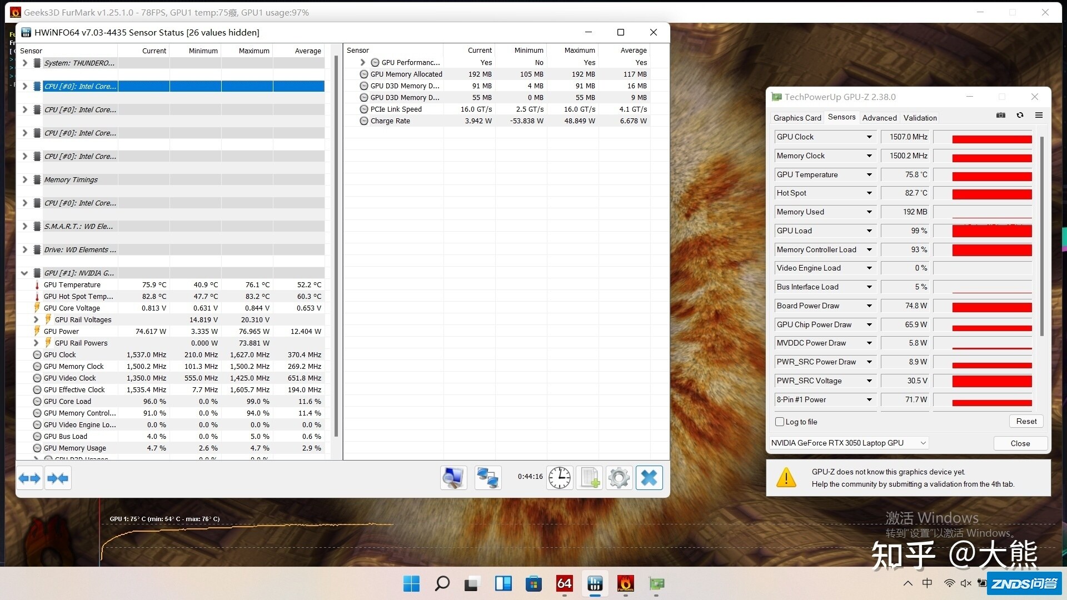
Task: Click Charge Rate row in right panel
Action: (497, 121)
